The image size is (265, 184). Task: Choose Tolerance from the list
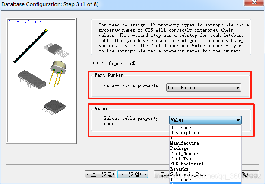coord(205,179)
